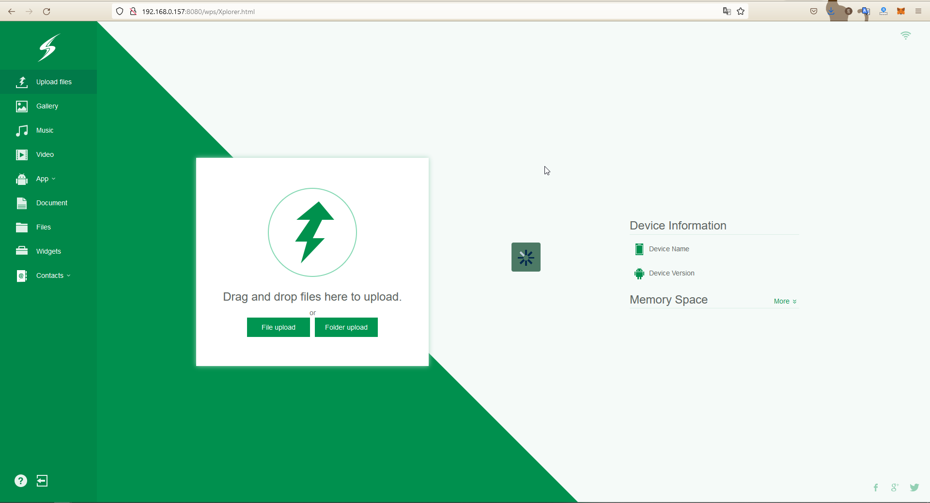
Task: Open the Facebook link icon
Action: (x=876, y=488)
